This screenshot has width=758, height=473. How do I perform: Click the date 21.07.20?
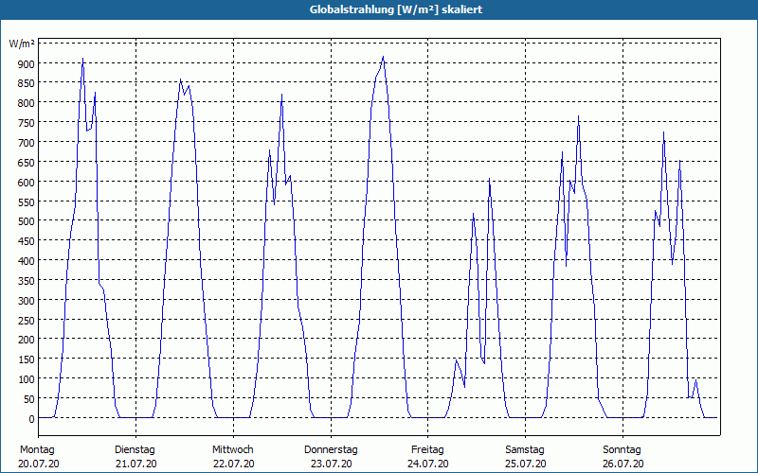point(136,464)
